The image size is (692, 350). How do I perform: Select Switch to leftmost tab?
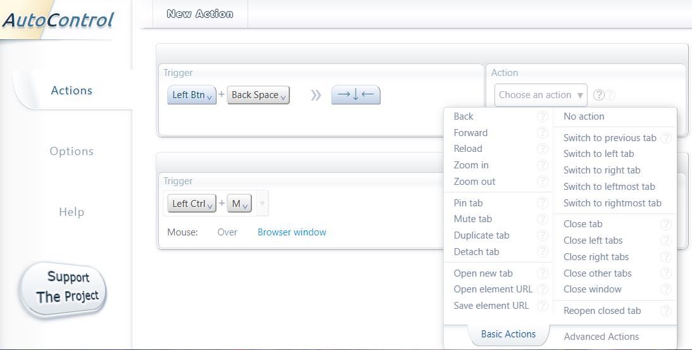pos(609,187)
